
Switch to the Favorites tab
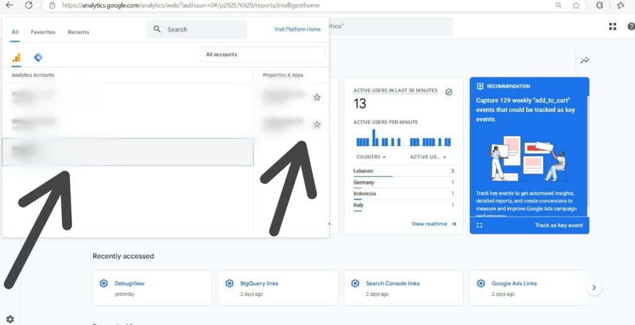[43, 32]
